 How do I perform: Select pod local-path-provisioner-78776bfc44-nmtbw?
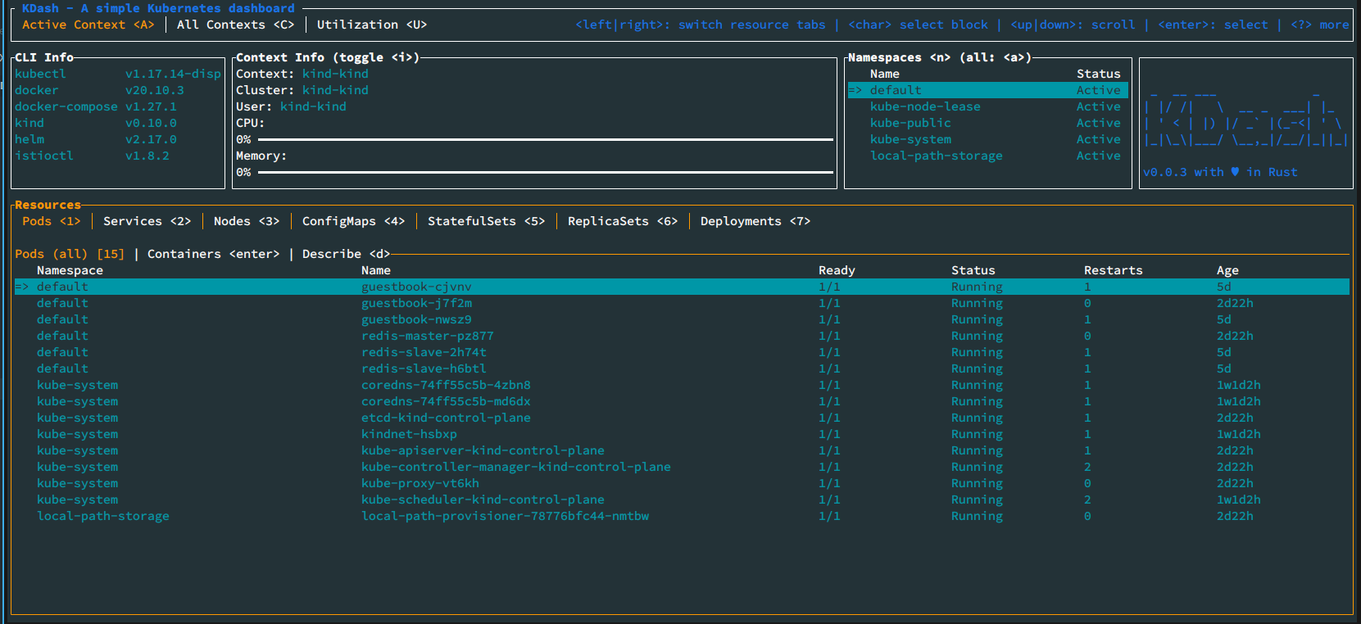pos(682,516)
